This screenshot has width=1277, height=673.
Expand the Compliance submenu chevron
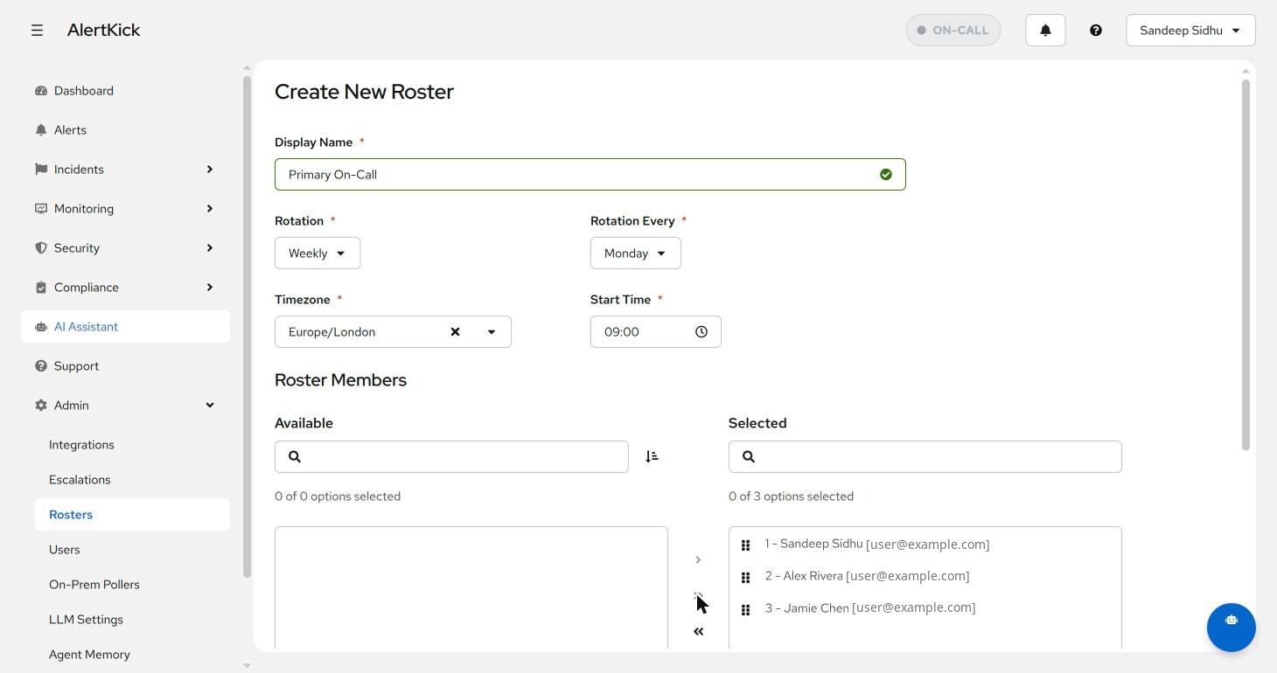209,288
